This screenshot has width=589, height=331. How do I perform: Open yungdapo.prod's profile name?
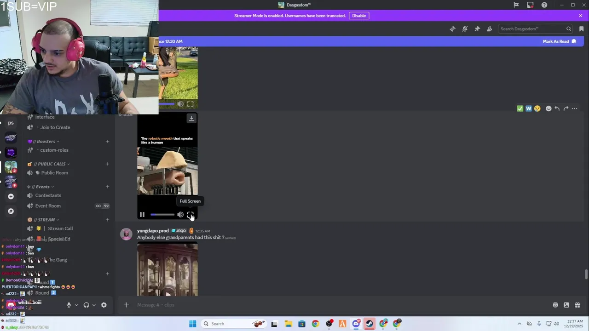(153, 231)
